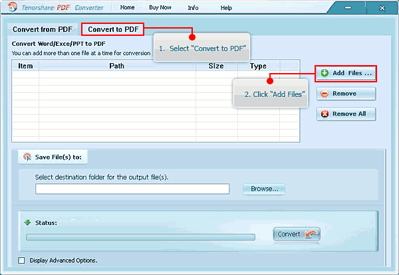This screenshot has width=399, height=275.
Task: Click the green down arrow Status icon
Action: click(27, 223)
